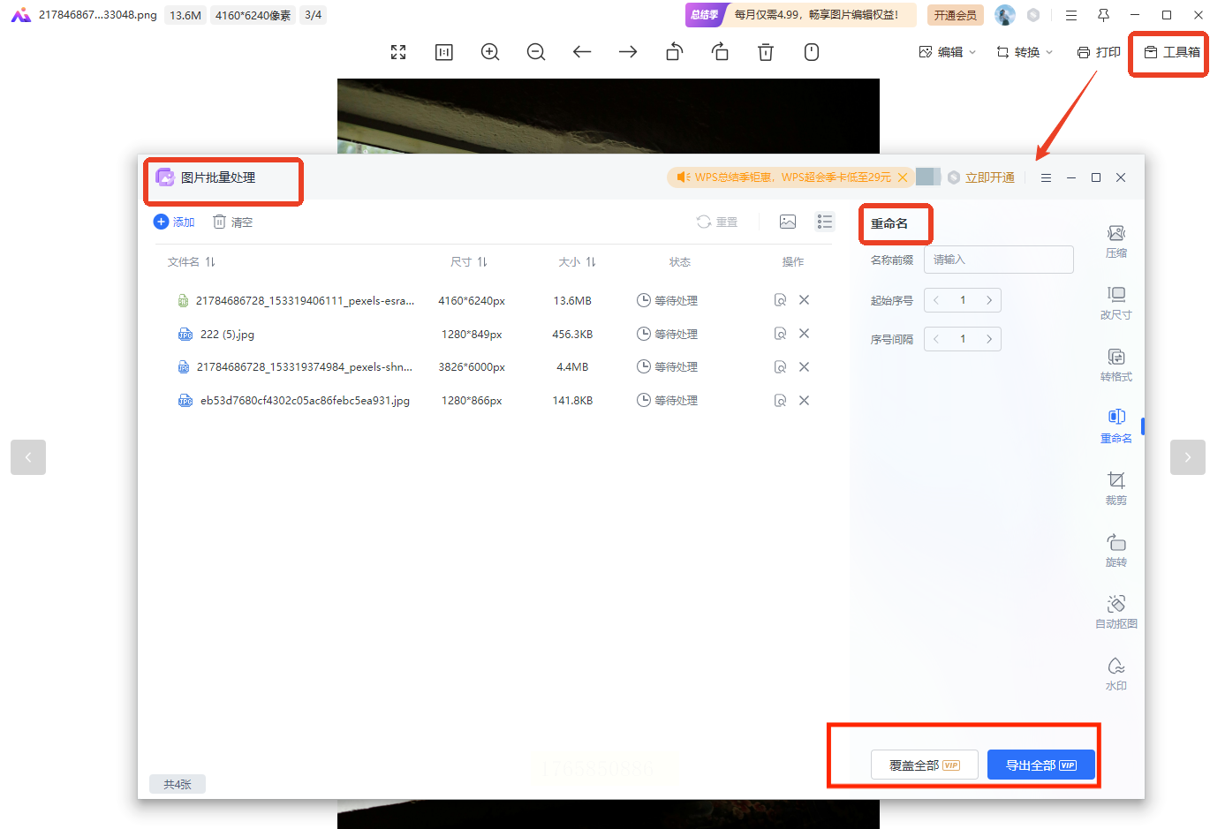Increase the 起始序号 value
Viewport: 1210px width, 829px height.
[989, 300]
